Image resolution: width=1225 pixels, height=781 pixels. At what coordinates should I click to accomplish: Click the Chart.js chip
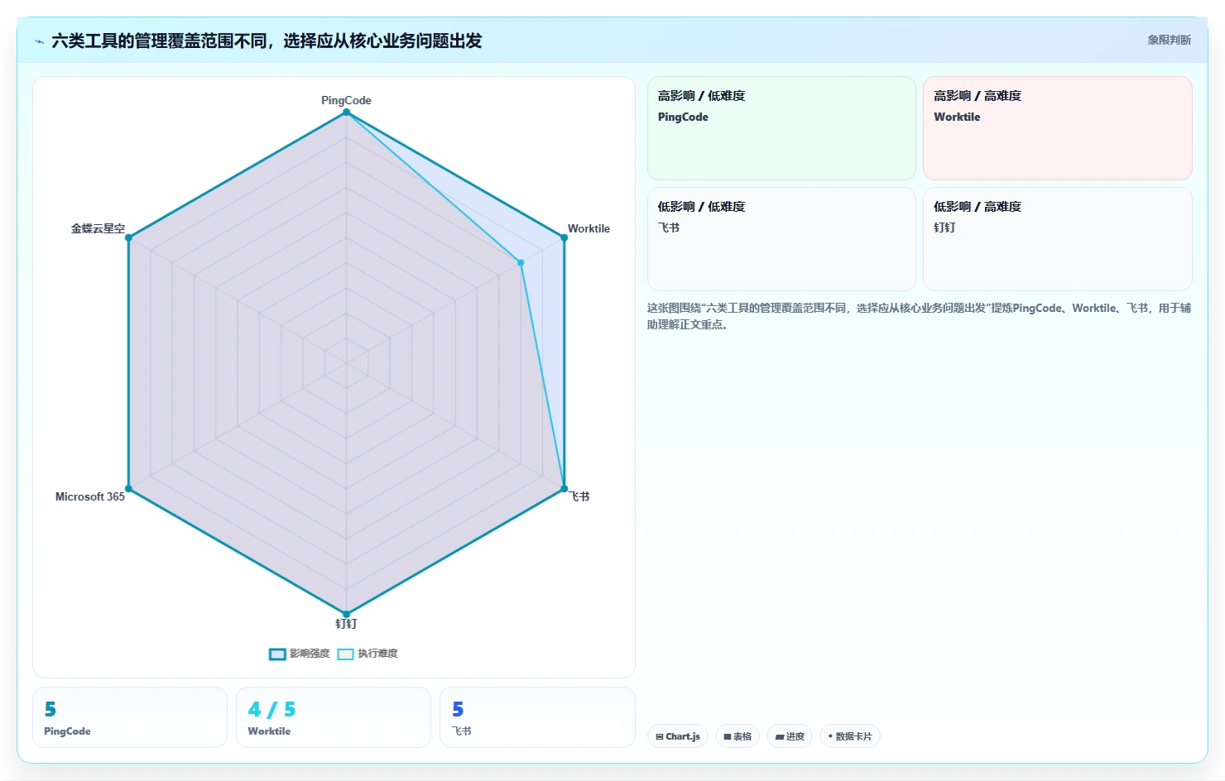678,736
